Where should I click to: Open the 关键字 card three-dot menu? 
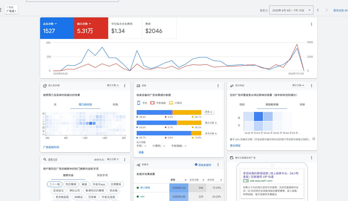218,165
